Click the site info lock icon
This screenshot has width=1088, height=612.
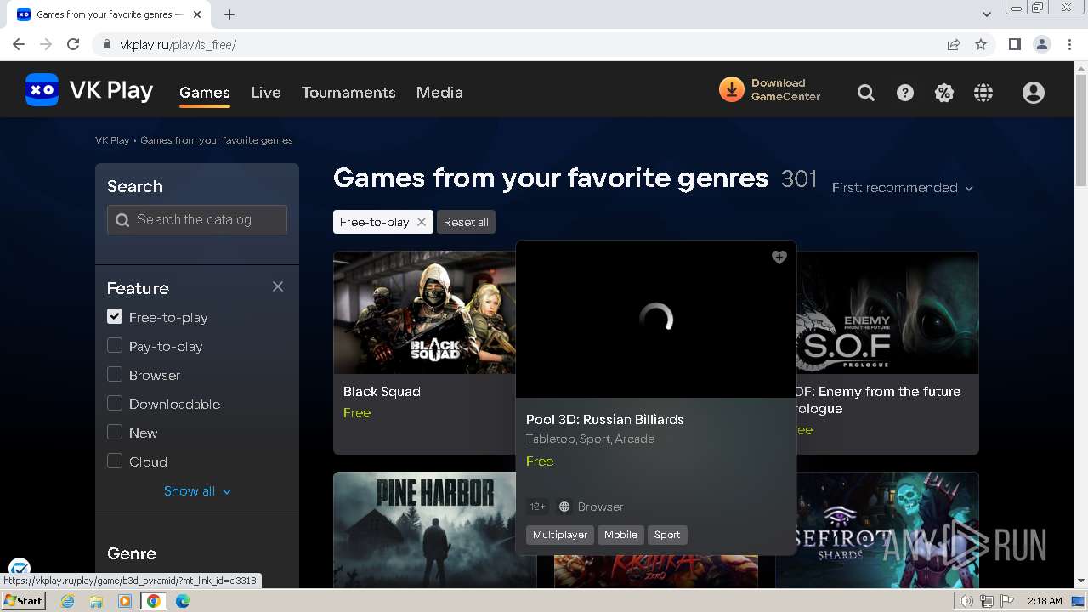(x=107, y=44)
